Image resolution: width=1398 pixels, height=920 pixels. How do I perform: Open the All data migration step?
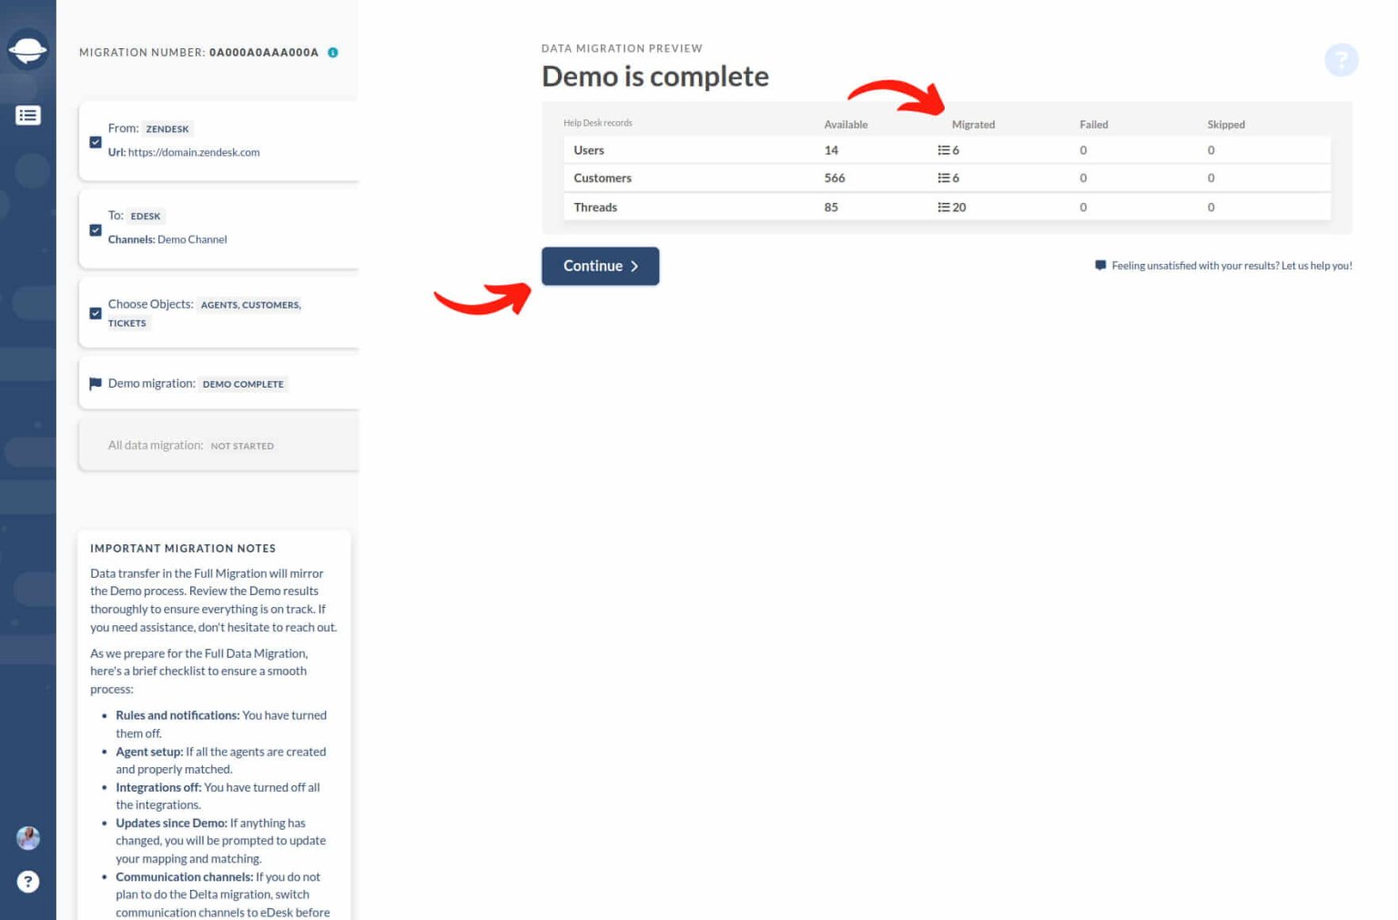pyautogui.click(x=219, y=446)
